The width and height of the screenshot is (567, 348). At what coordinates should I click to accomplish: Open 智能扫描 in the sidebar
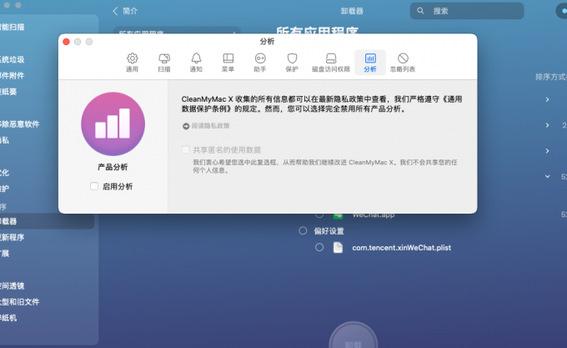coord(13,28)
